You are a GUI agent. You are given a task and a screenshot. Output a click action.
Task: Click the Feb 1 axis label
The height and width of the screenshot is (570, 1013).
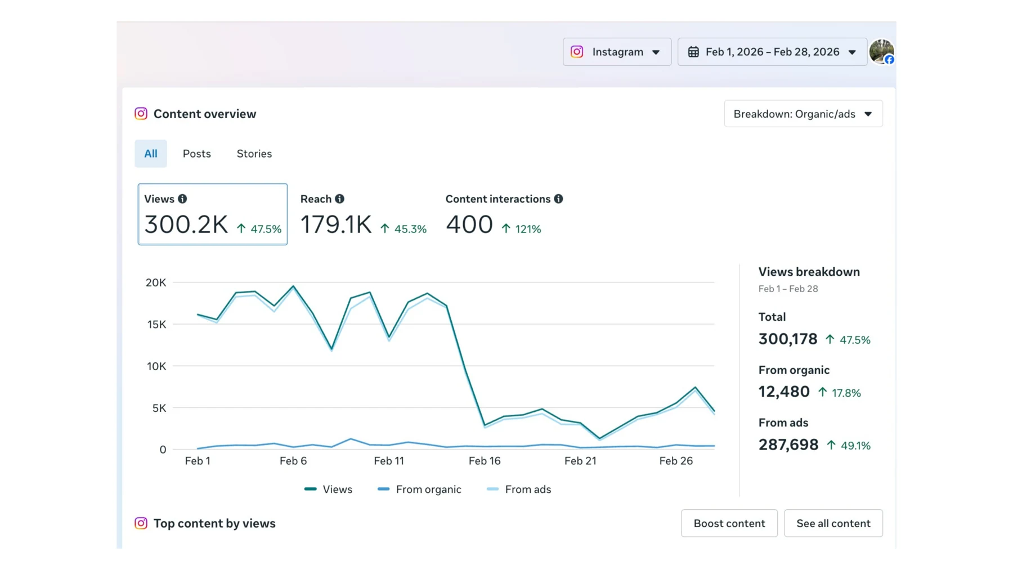click(198, 461)
